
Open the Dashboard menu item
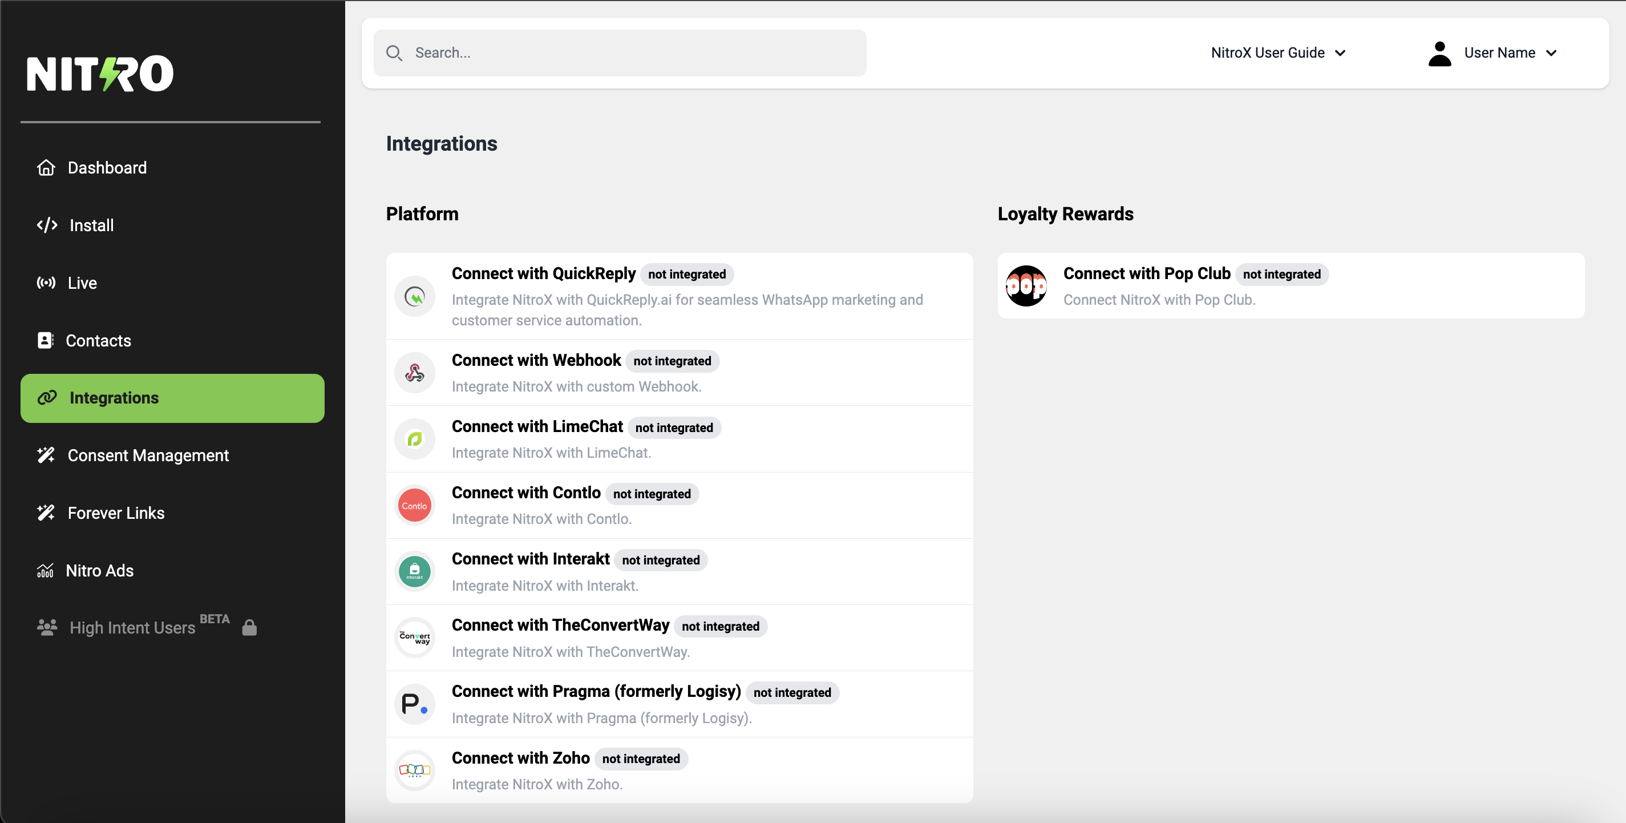[172, 167]
